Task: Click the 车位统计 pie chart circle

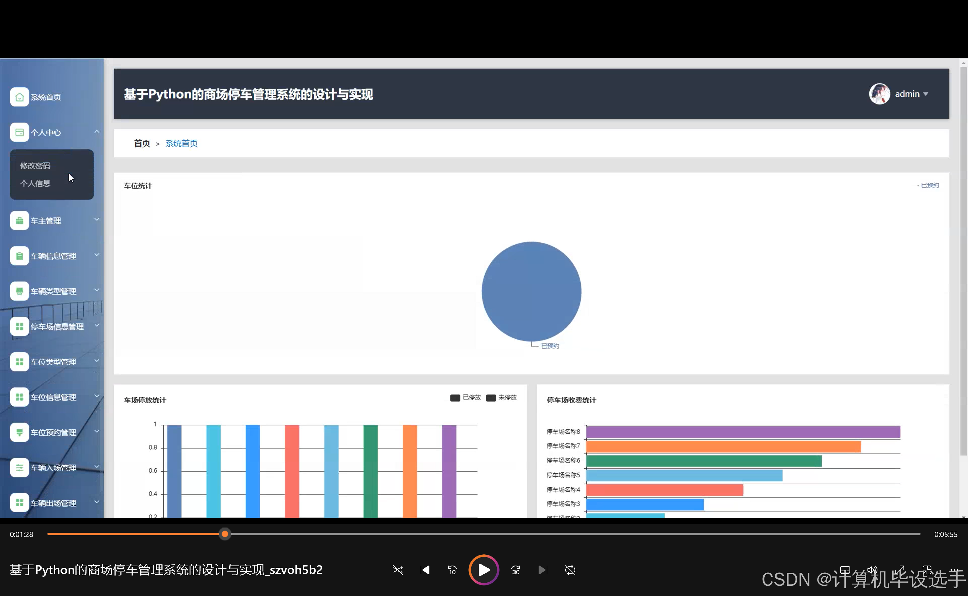Action: pyautogui.click(x=531, y=292)
